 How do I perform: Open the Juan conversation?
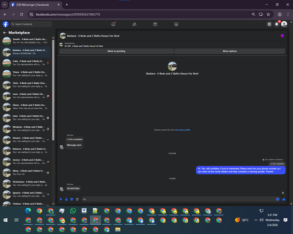pos(26,95)
